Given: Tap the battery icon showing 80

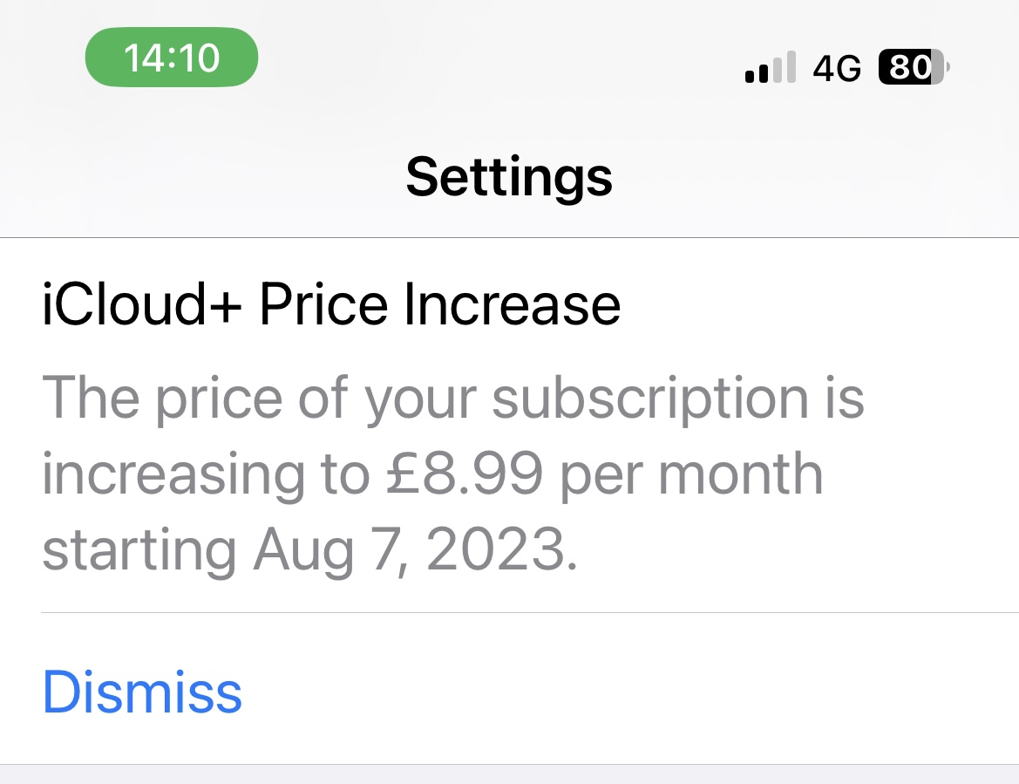Looking at the screenshot, I should [914, 67].
